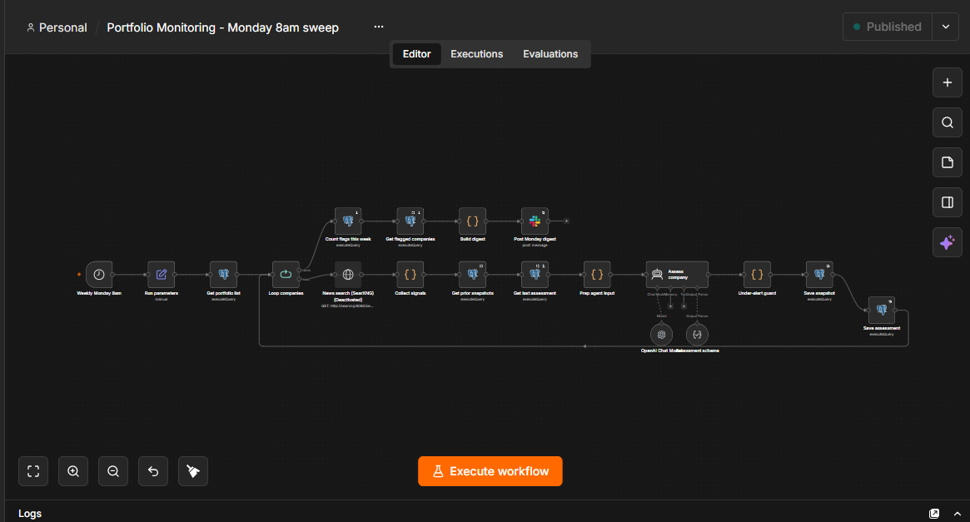Switch to the Editor tab
Screen dimensions: 970x522
click(x=416, y=54)
